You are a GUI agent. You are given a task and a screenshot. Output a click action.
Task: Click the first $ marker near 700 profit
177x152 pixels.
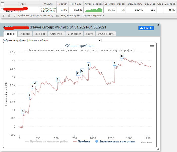[23, 111]
